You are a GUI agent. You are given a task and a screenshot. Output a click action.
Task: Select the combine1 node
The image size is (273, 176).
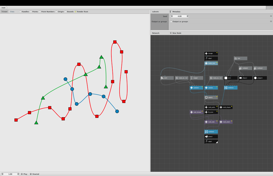(x=231, y=88)
